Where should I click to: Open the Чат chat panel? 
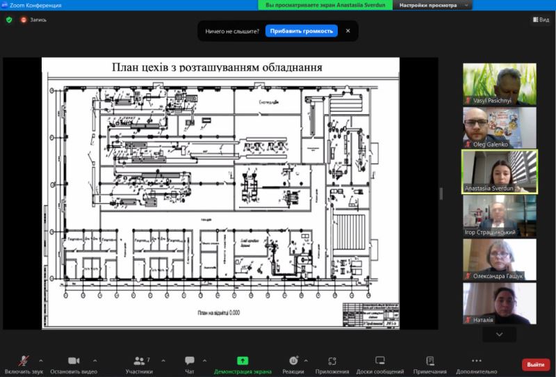(190, 361)
